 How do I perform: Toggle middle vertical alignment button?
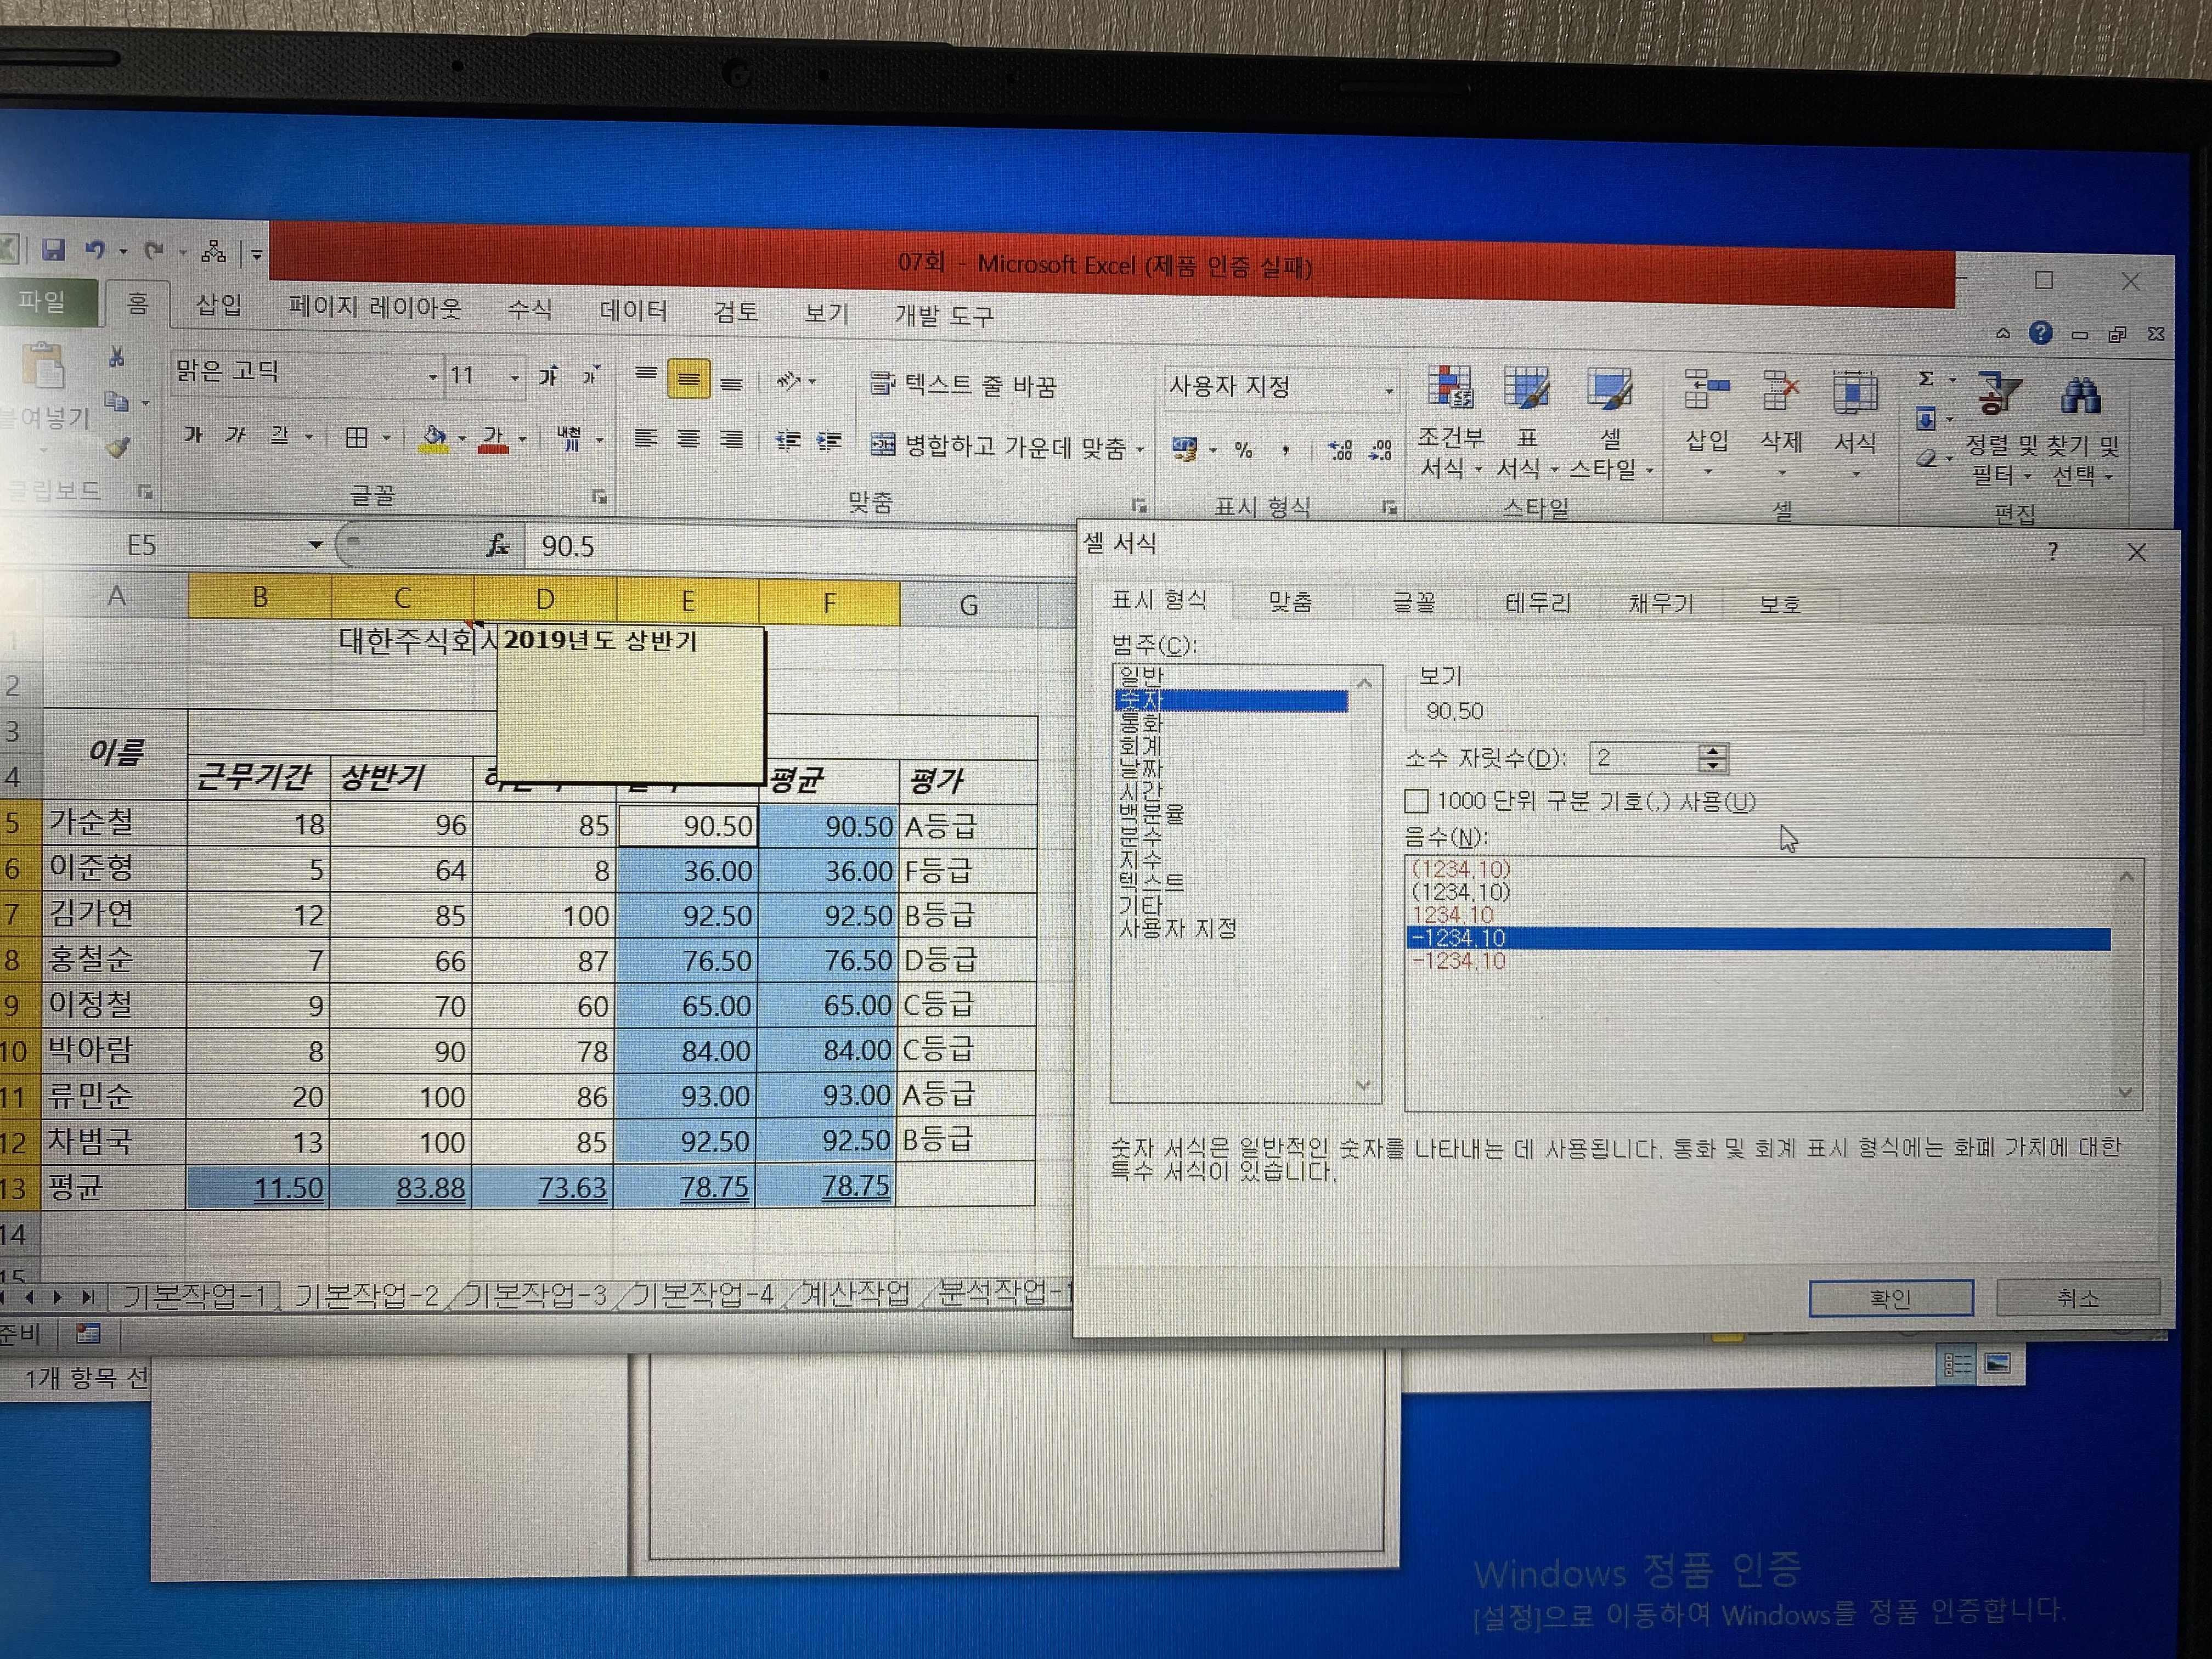[688, 379]
